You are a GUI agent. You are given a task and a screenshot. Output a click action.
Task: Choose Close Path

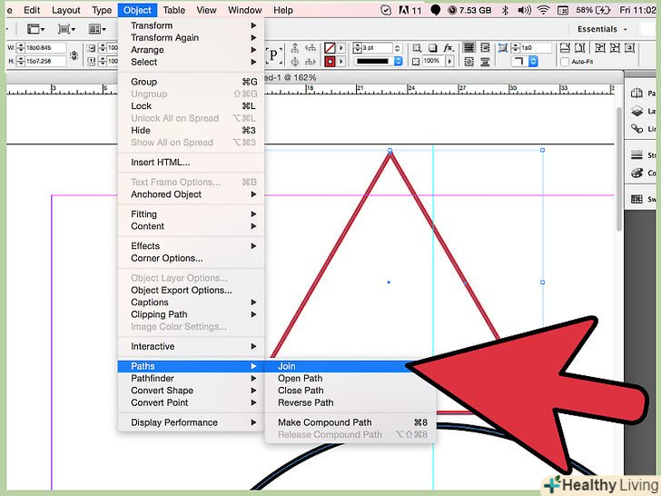(350, 391)
